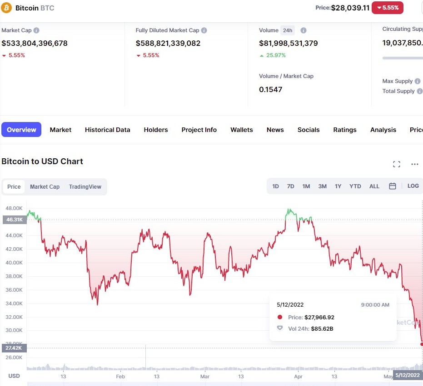Switch chart to Market Cap view
The image size is (423, 386).
point(45,187)
